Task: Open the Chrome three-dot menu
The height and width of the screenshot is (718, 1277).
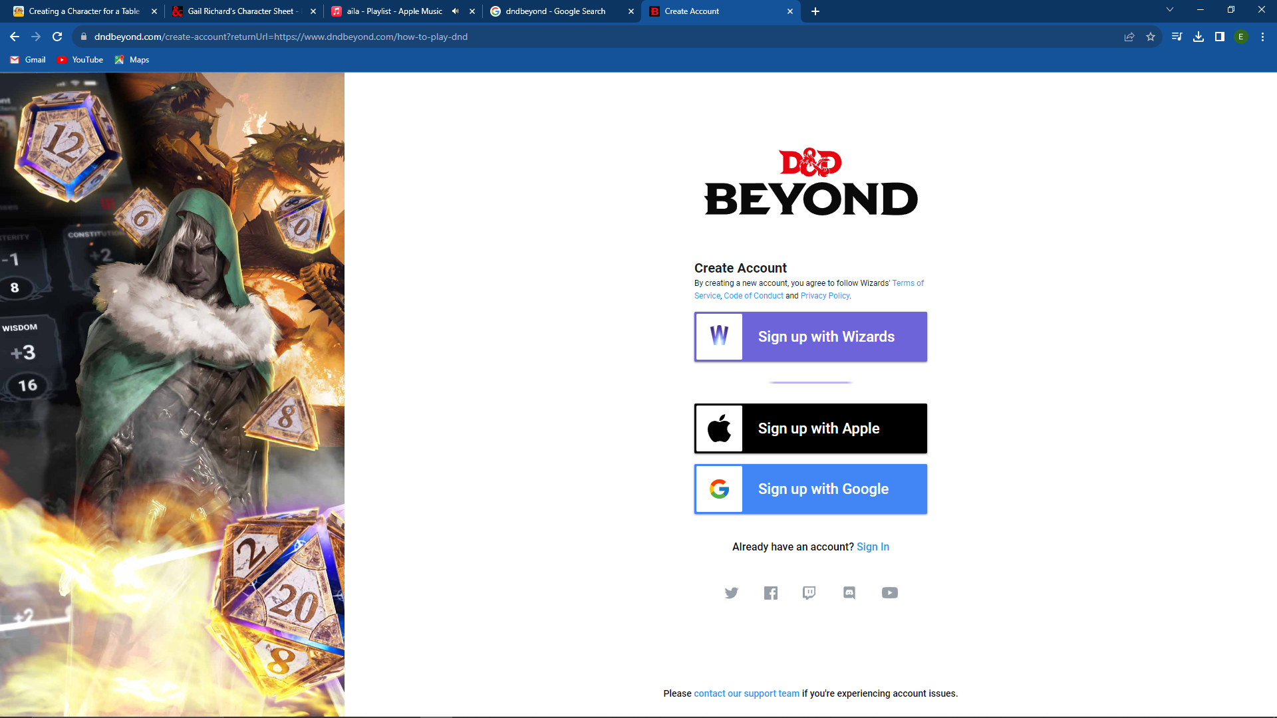Action: (1262, 37)
